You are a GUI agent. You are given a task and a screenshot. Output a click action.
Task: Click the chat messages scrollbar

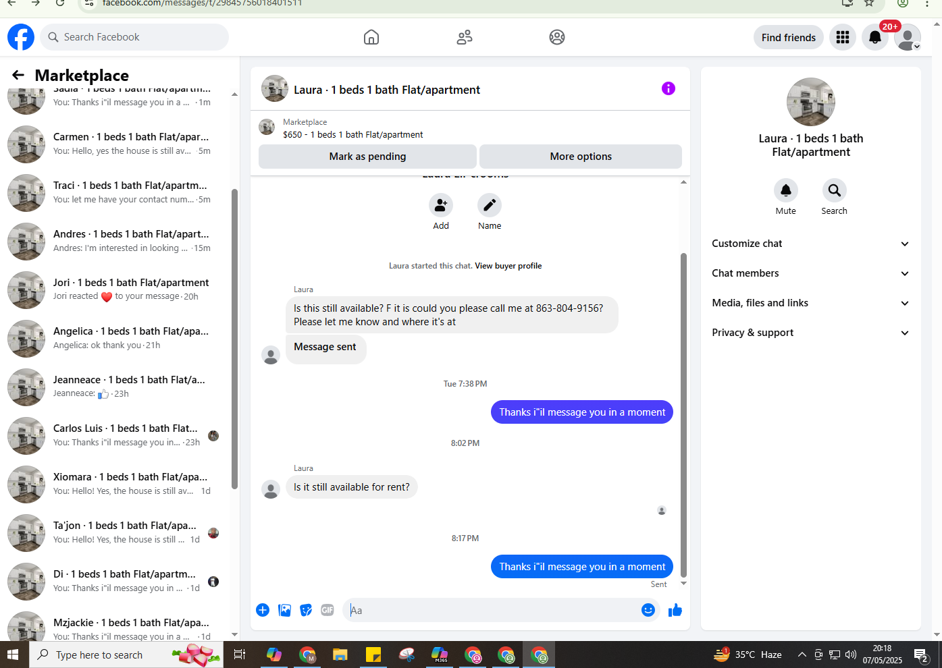(x=683, y=415)
